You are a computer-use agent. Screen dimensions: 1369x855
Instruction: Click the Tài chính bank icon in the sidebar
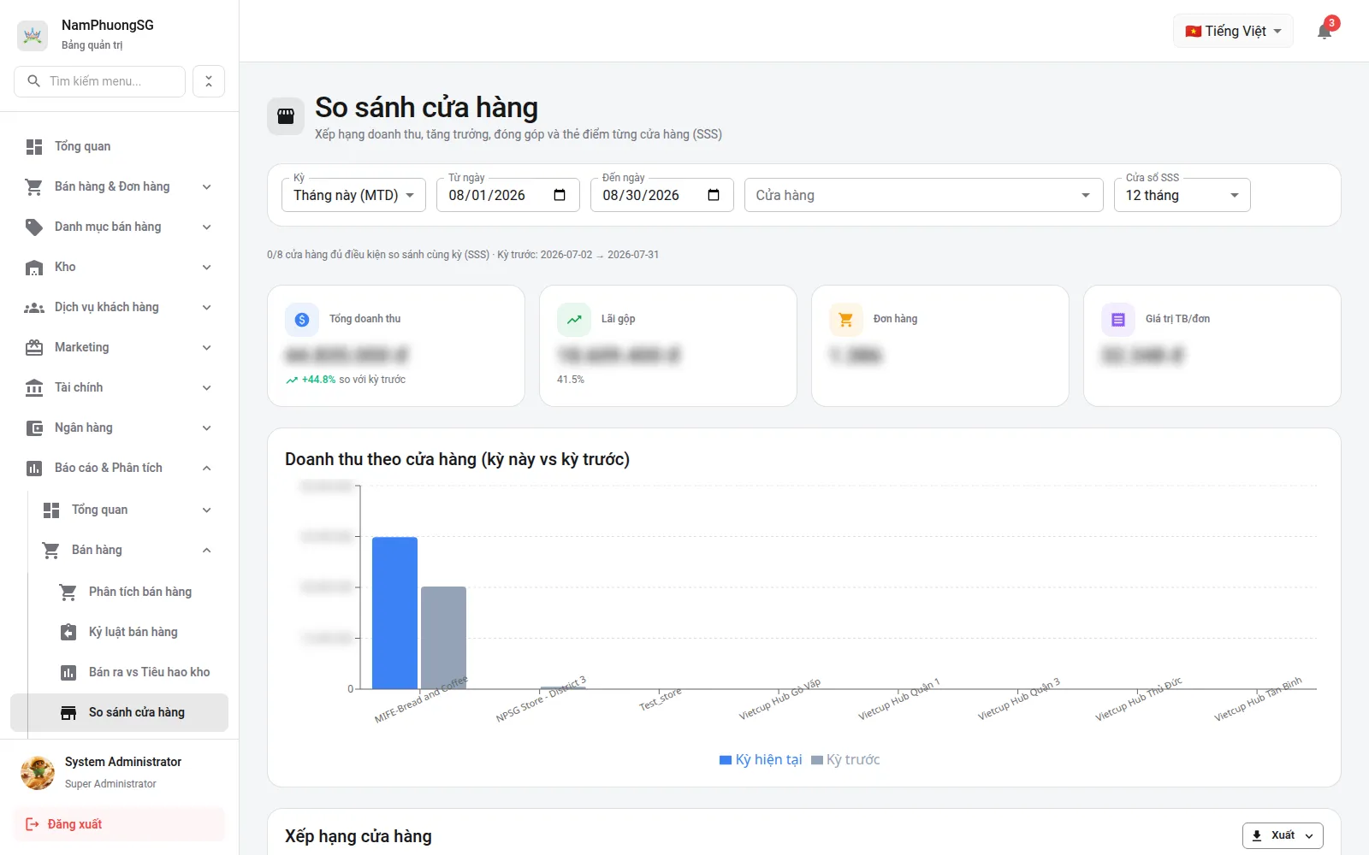click(x=34, y=387)
